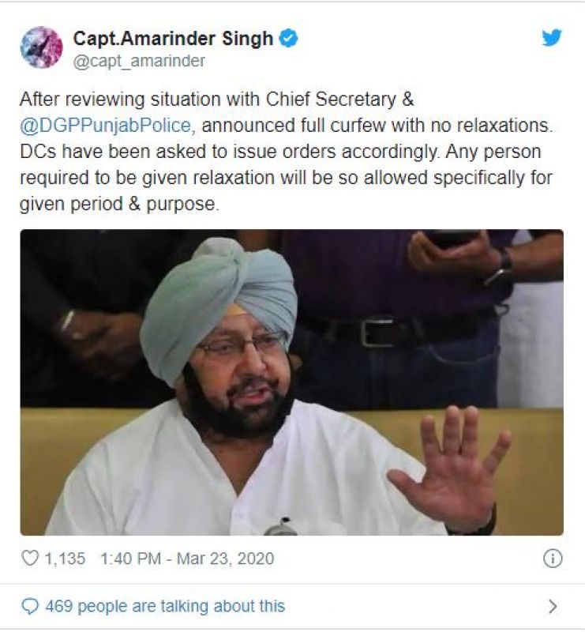Expand conversation with right chevron arrow

(553, 606)
